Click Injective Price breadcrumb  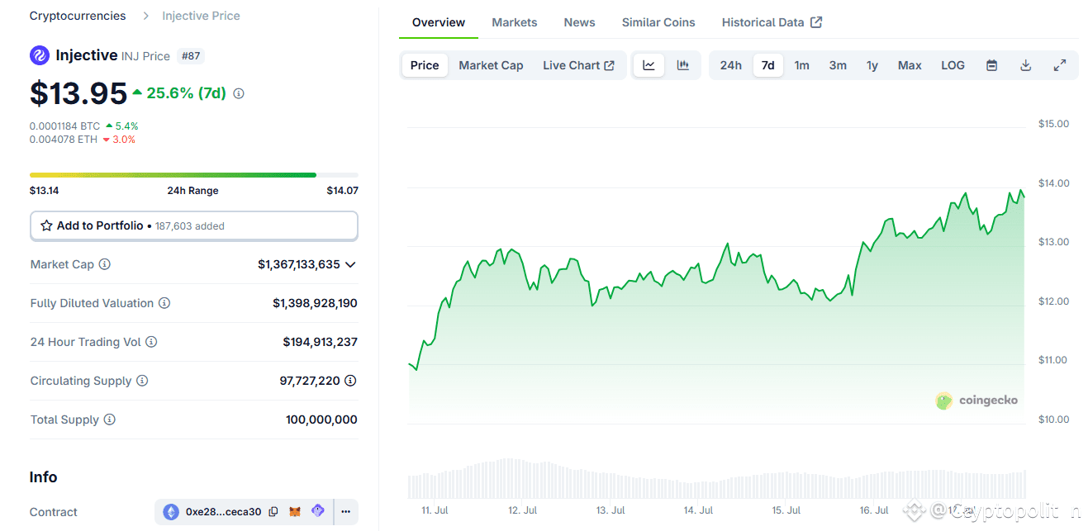click(x=201, y=16)
